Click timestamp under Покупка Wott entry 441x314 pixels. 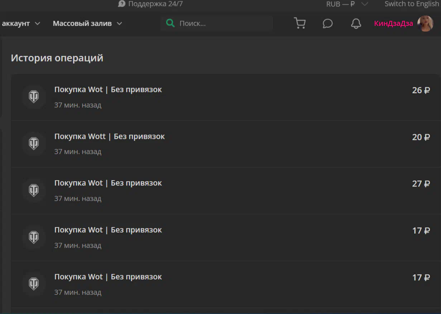[x=78, y=152]
